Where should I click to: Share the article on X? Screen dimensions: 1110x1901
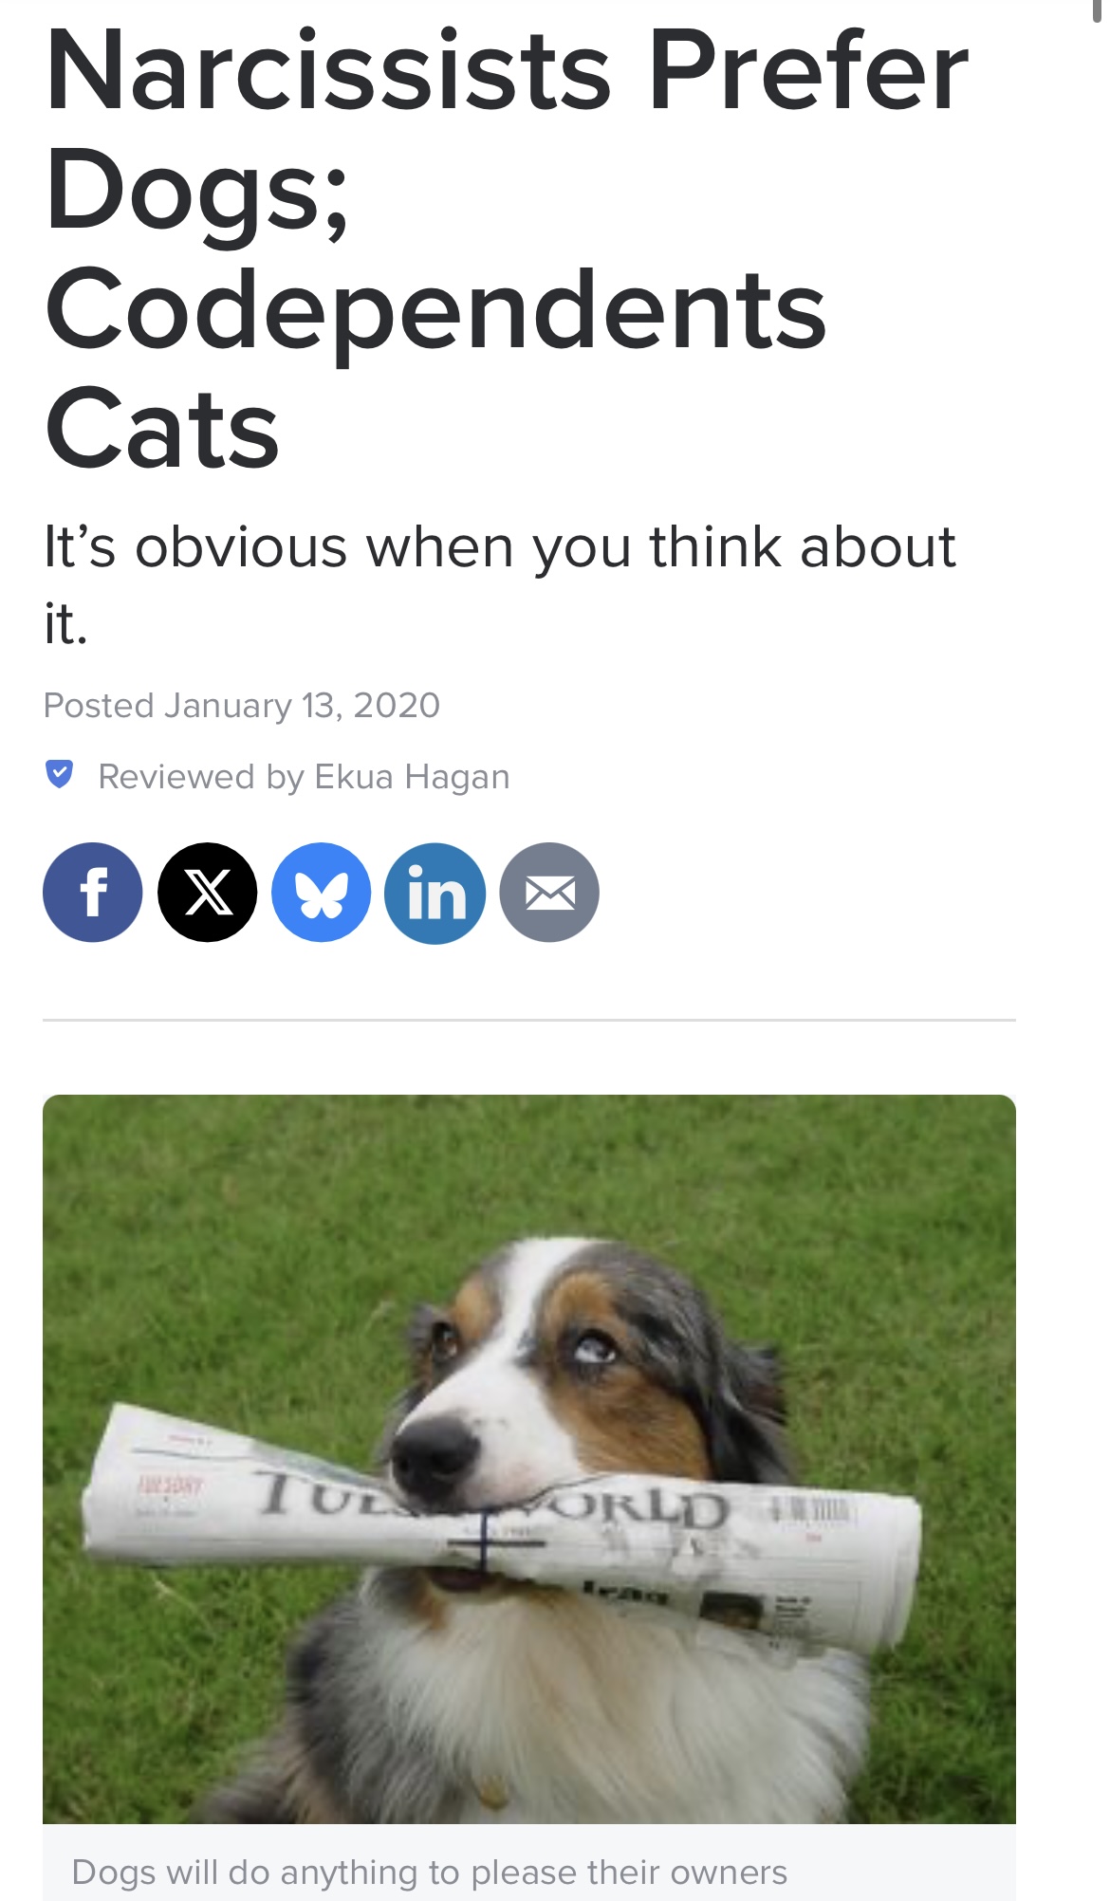[207, 892]
